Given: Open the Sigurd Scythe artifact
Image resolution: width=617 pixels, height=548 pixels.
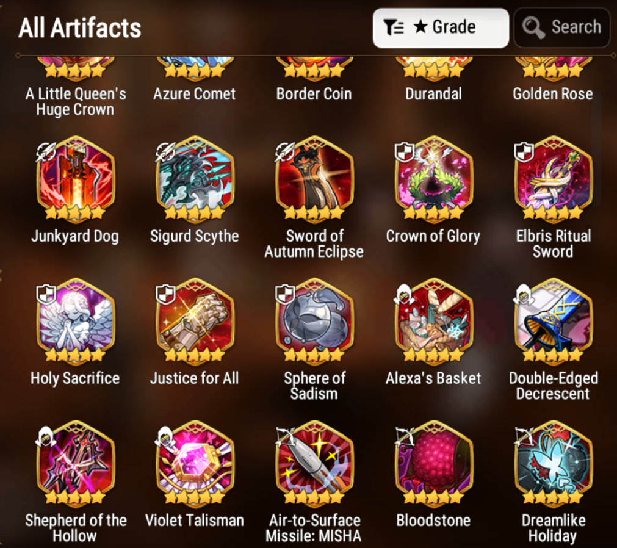Looking at the screenshot, I should [195, 178].
